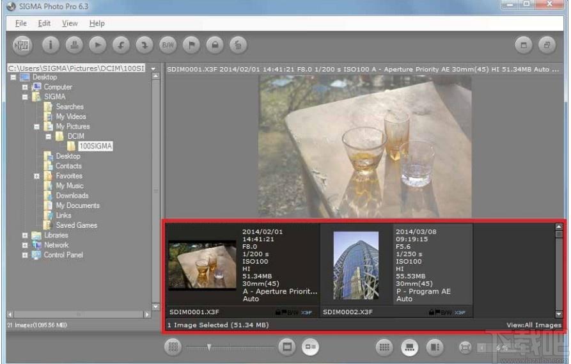Open the Help menu
Image resolution: width=571 pixels, height=364 pixels.
click(x=97, y=23)
